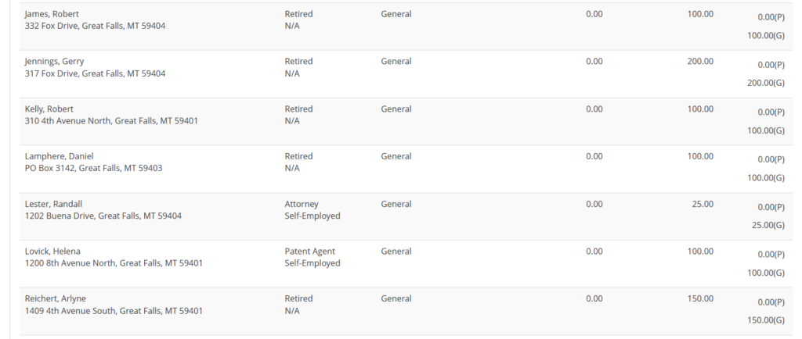This screenshot has width=802, height=339.
Task: Select Reichert, Arlyne contributor name
Action: pyautogui.click(x=56, y=298)
